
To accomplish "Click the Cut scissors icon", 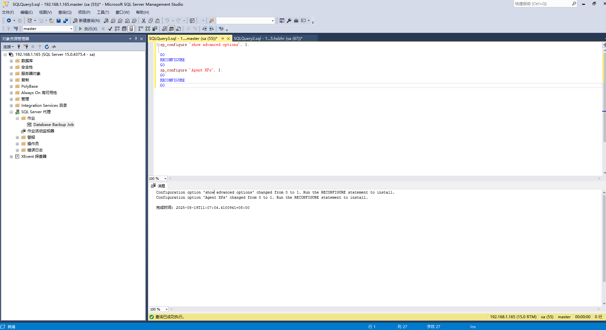I will (144, 21).
